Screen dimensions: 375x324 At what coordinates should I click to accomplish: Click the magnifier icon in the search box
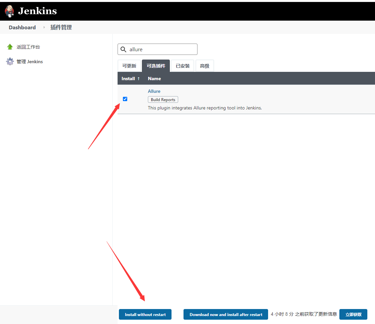click(124, 49)
